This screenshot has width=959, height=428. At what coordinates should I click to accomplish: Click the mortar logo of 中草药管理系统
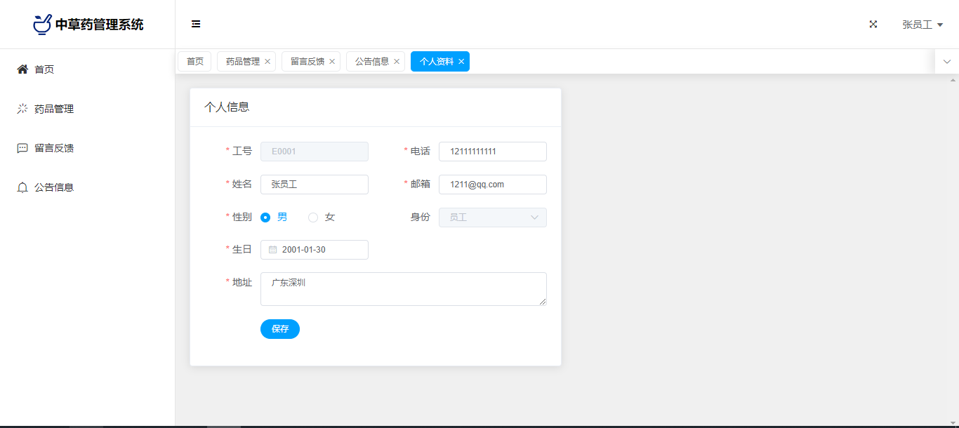pyautogui.click(x=42, y=24)
